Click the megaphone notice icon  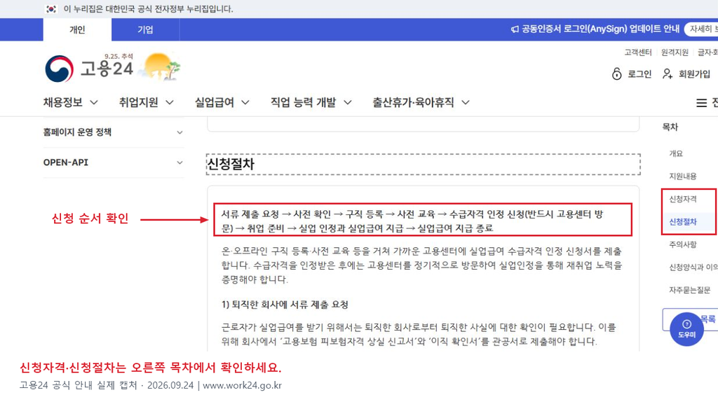[x=515, y=29]
